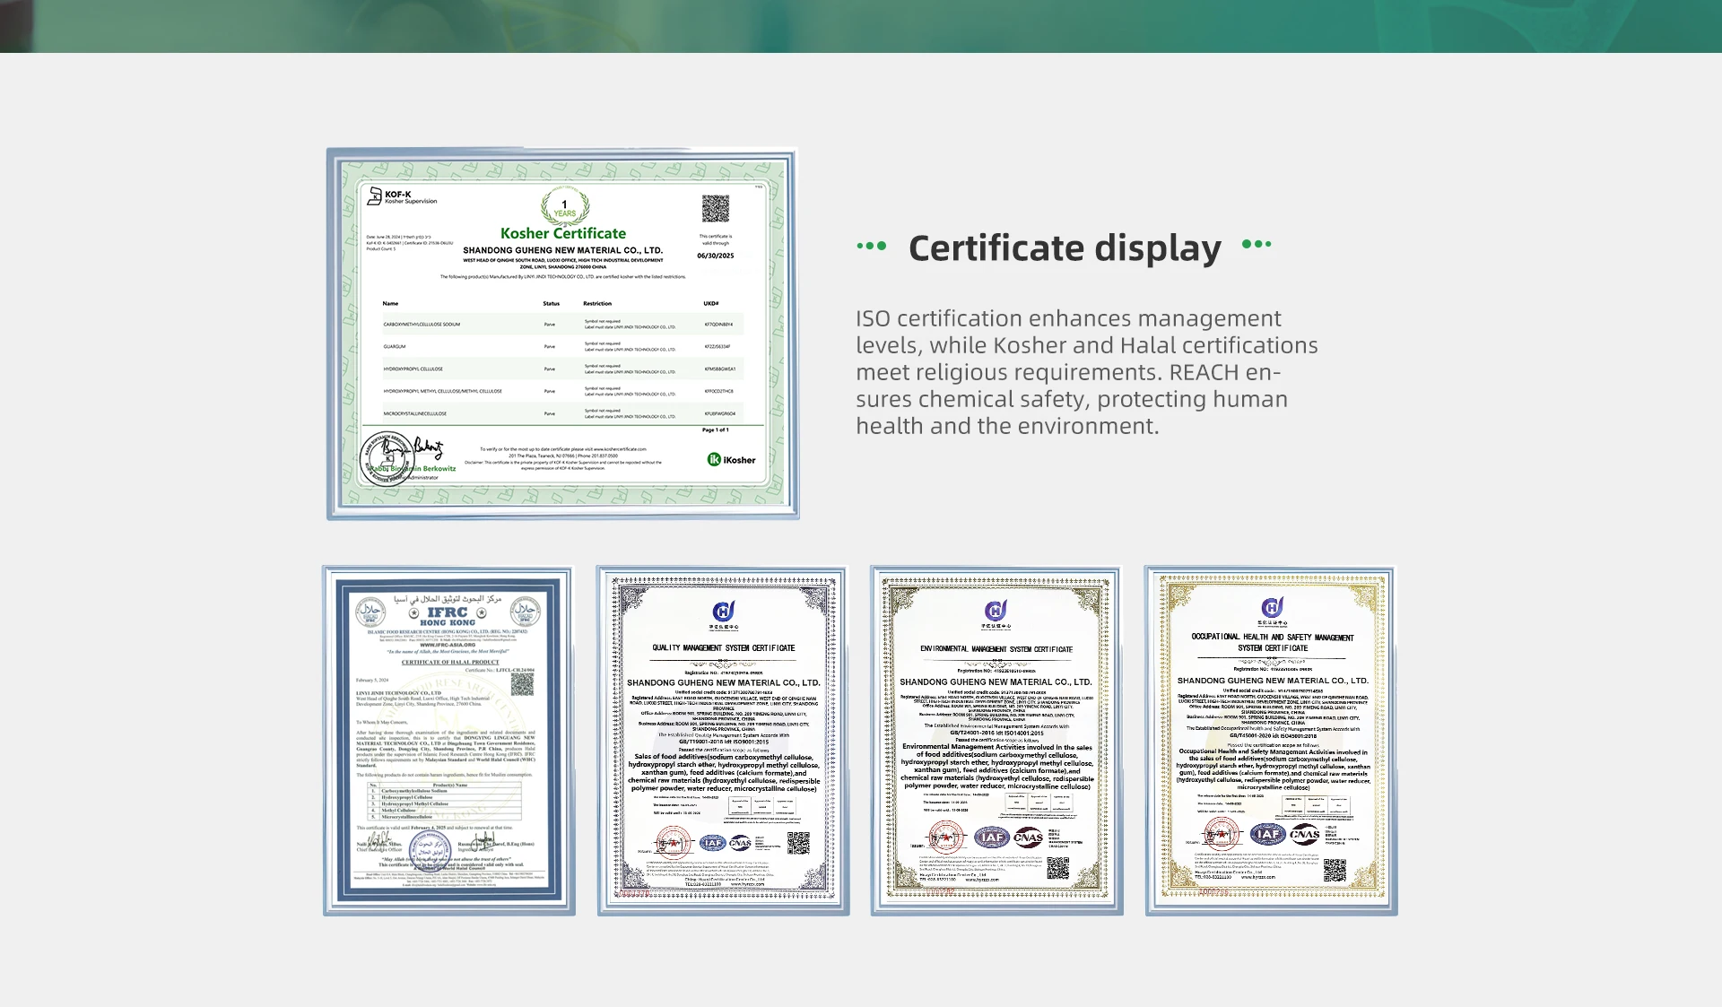Image resolution: width=1722 pixels, height=1007 pixels.
Task: Click green dots left of heading
Action: [x=871, y=246]
